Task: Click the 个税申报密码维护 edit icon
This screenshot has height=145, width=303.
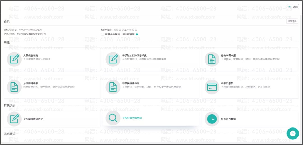Action: [14, 119]
